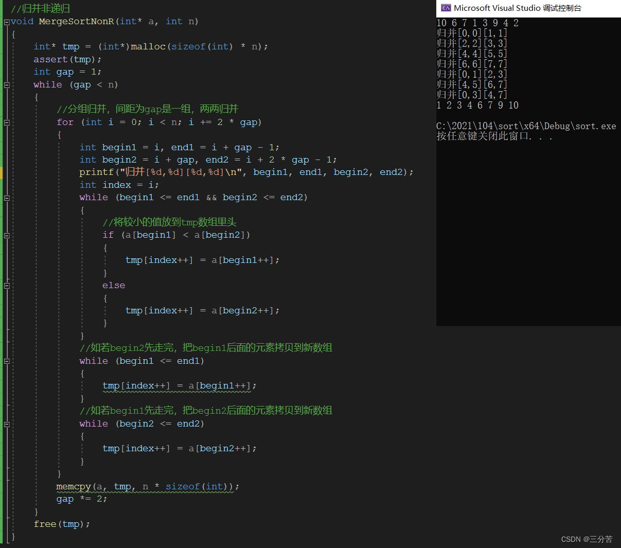Click the 'int index = i;' line
Screen dimensions: 621x548
[x=119, y=185]
